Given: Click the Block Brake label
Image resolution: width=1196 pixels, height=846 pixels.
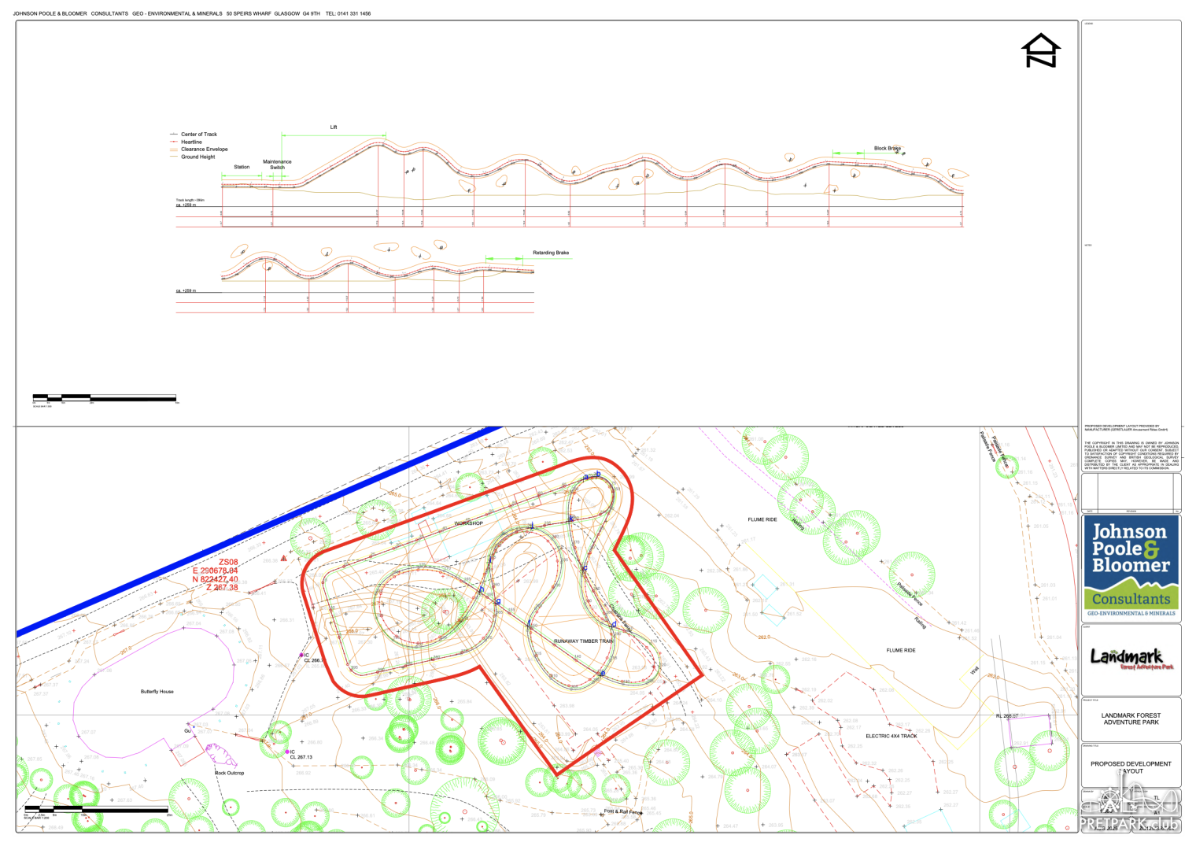Looking at the screenshot, I should pos(887,148).
